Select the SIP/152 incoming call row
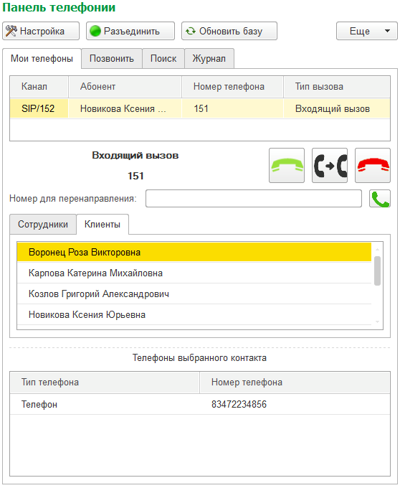The image size is (400, 488). 200,108
